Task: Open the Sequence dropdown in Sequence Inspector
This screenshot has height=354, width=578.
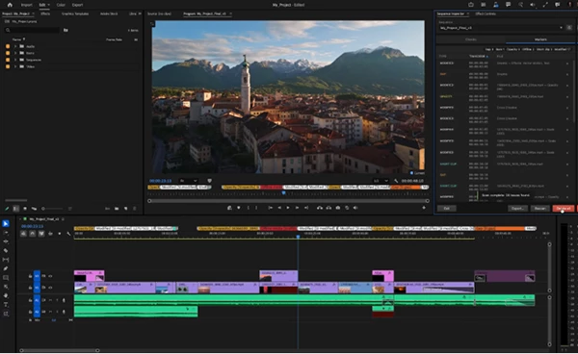Action: (x=501, y=28)
